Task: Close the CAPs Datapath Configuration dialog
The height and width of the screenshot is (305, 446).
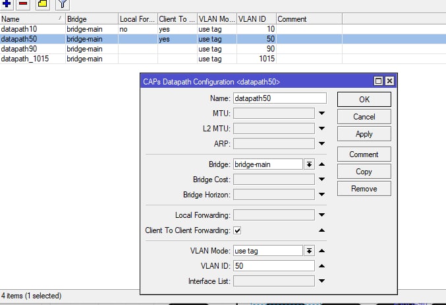Action: click(x=389, y=81)
